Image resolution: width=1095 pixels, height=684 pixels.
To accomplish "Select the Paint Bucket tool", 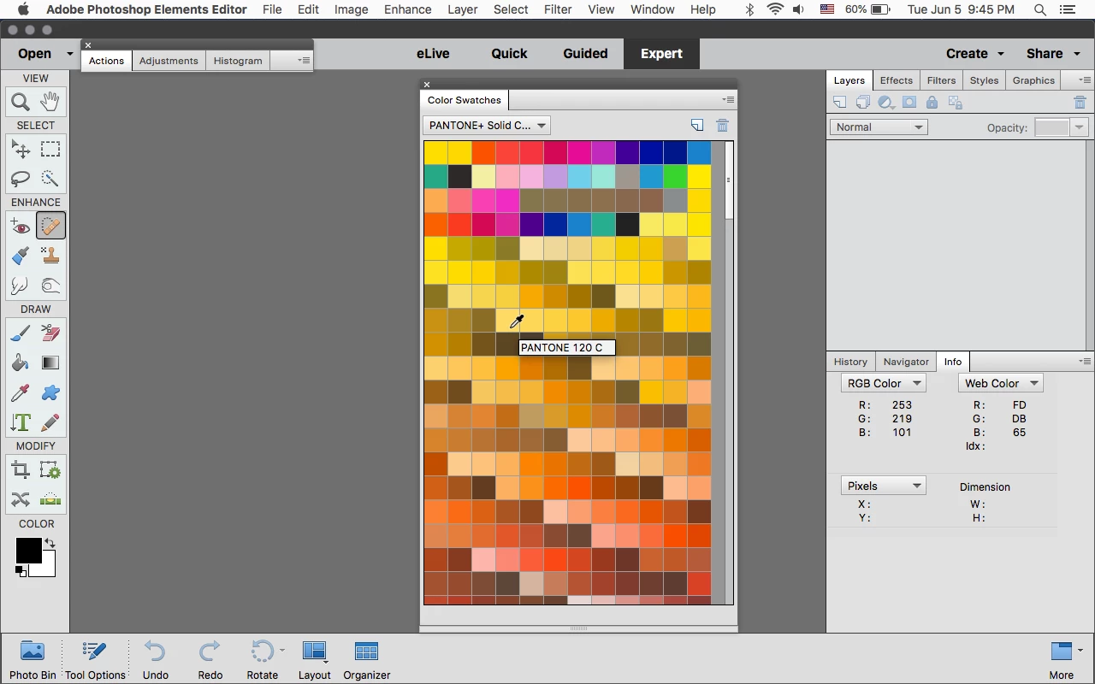I will point(21,363).
